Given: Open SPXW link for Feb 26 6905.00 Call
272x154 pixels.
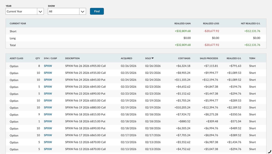Looking at the screenshot, I should point(48,66).
